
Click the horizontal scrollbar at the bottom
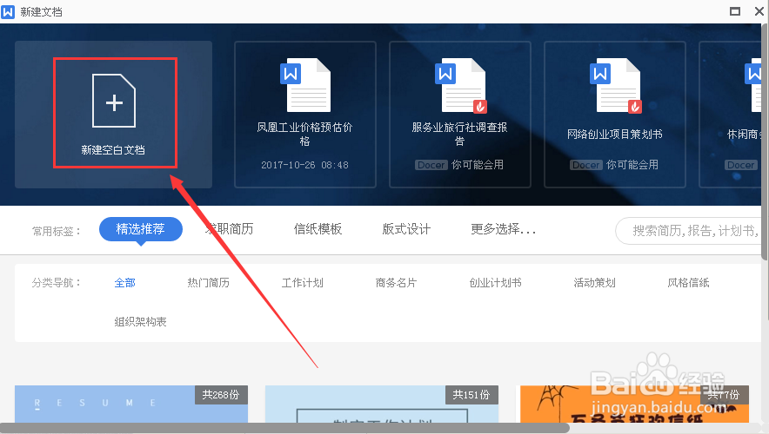[284, 428]
